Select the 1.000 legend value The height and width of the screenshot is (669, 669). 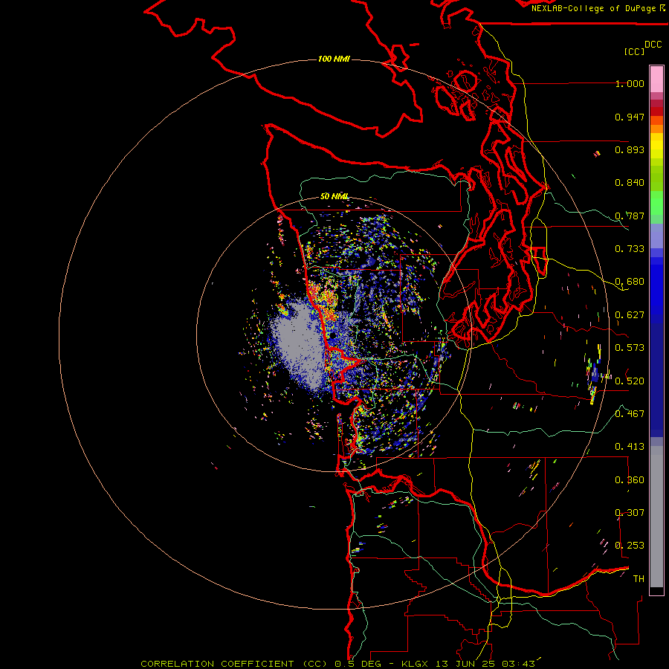[630, 83]
